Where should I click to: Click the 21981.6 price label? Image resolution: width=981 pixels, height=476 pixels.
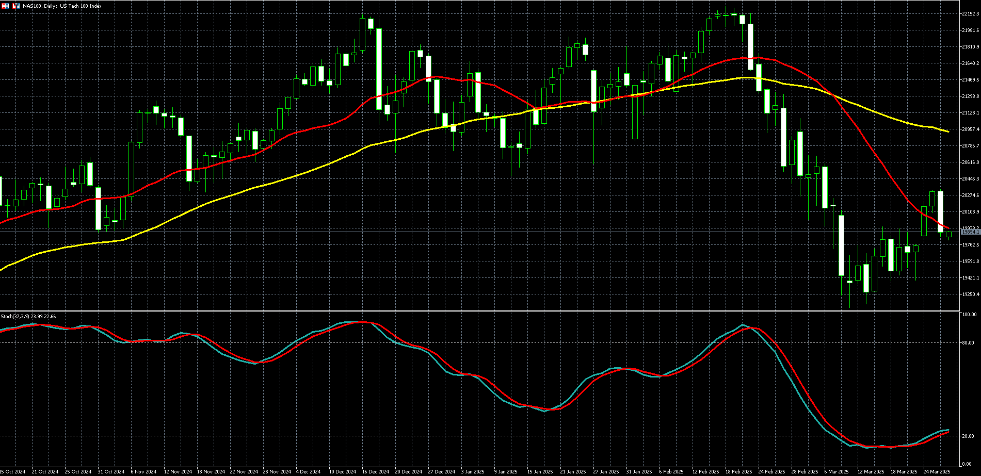970,30
